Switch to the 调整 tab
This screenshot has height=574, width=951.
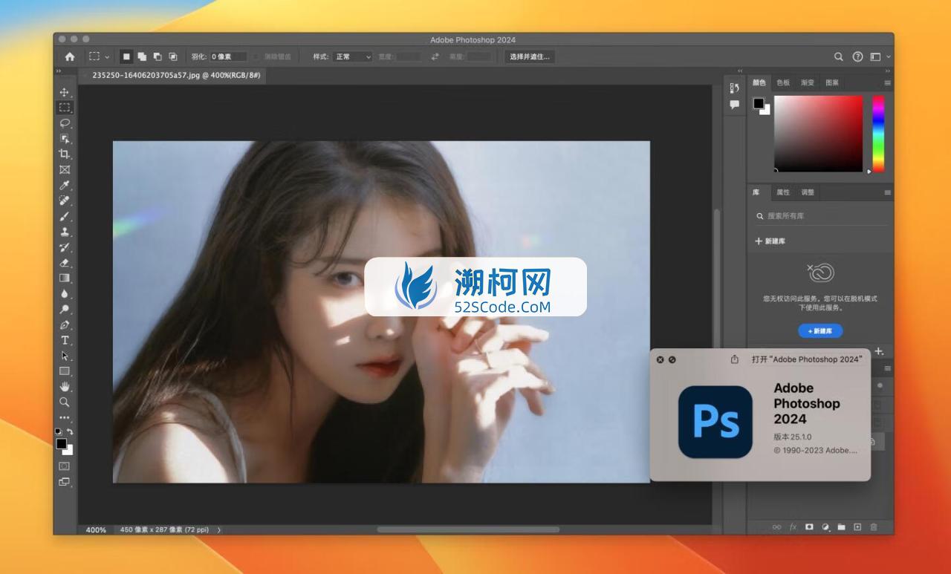(808, 192)
